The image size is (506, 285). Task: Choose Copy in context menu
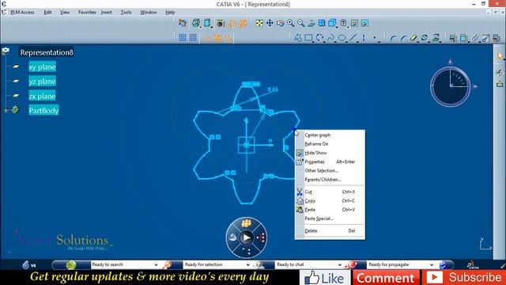pyautogui.click(x=330, y=200)
